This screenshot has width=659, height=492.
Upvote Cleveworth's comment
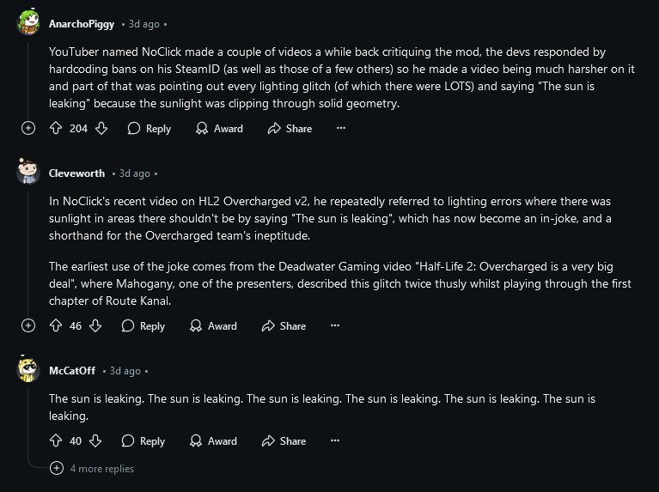56,325
